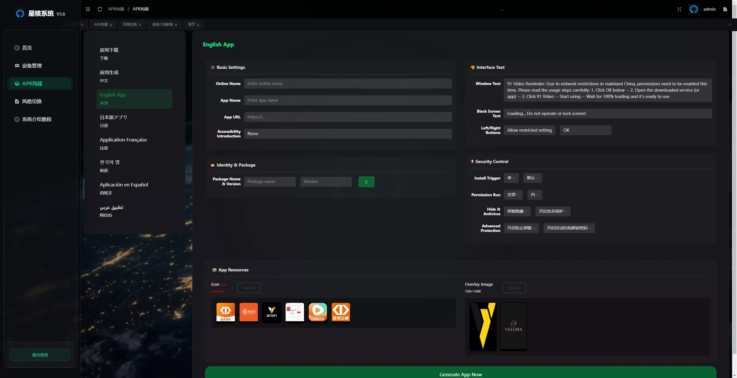Click the Upload button next to Icon
Viewport: 737px width, 378px height.
249,288
